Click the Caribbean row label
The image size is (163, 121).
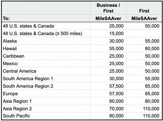[14, 56]
